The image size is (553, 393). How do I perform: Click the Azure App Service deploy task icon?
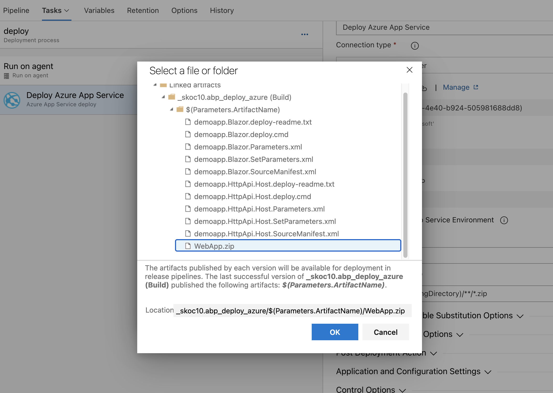pos(12,100)
